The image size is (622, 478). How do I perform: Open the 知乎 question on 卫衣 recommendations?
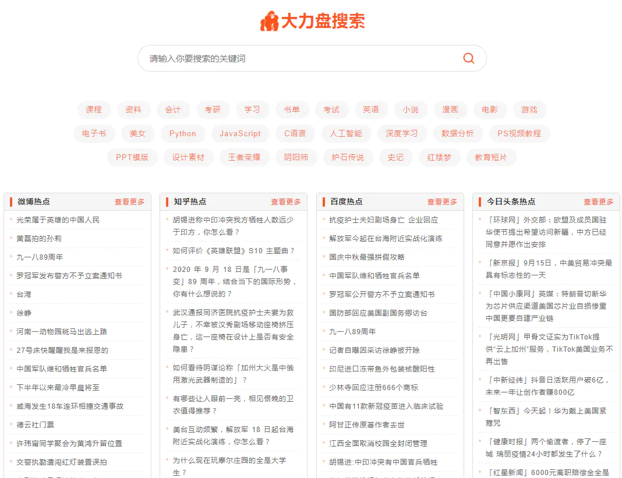(233, 405)
